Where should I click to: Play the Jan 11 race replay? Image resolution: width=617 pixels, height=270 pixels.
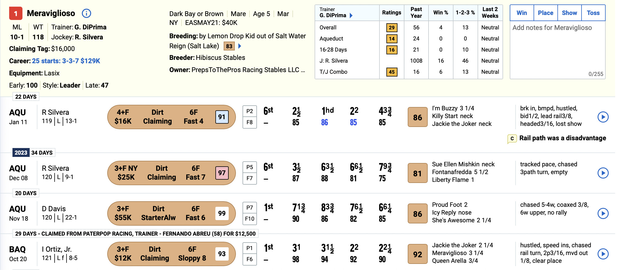pos(603,117)
